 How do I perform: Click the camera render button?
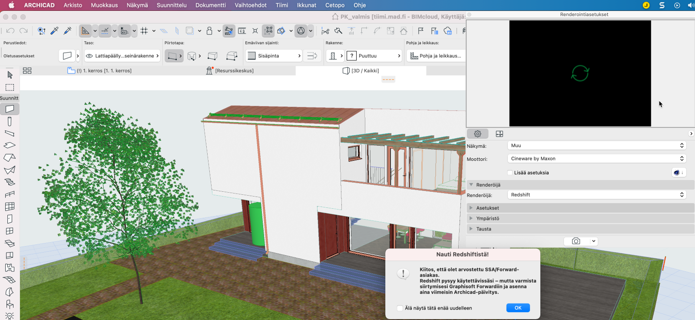click(576, 241)
